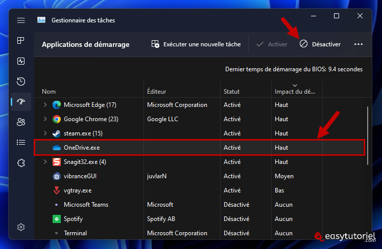Screen dimensions: 382x249
Task: Click Exécuter une nouvelle tâche
Action: tap(196, 44)
